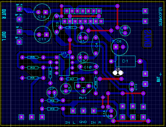
Task: Select the K cathode pad of D1
Action: (111, 61)
